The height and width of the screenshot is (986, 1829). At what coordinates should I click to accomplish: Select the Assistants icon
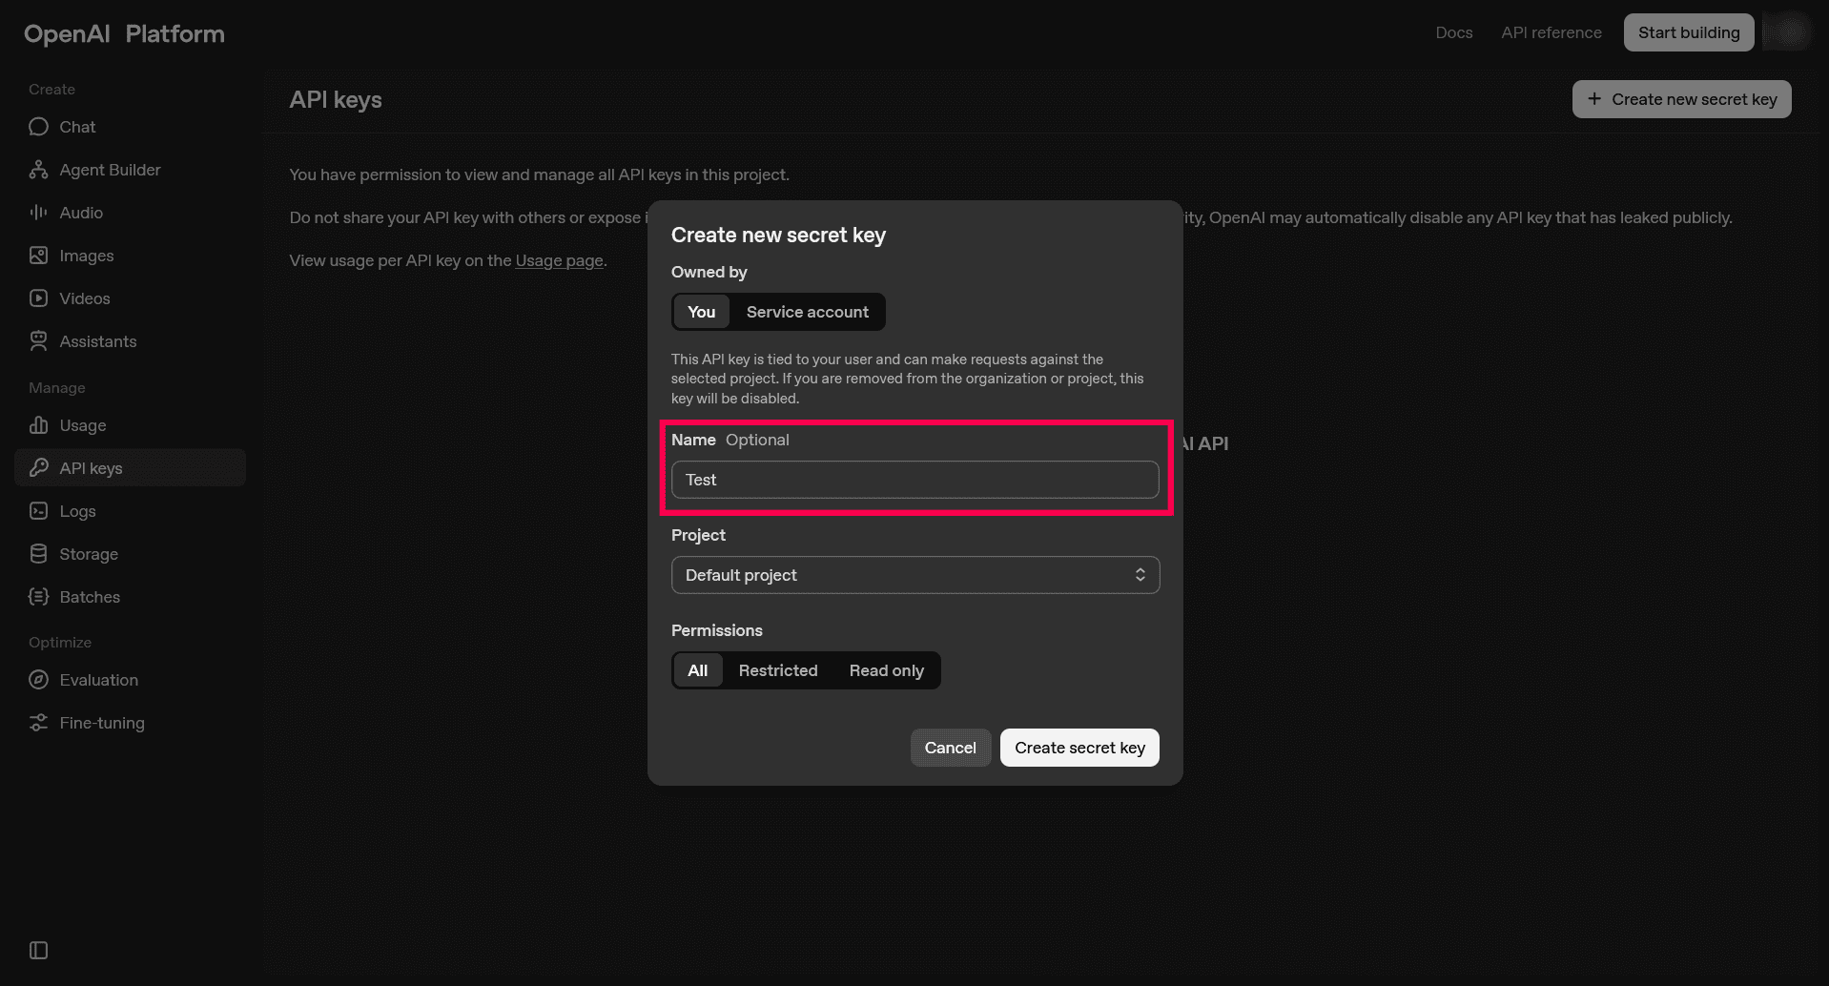pyautogui.click(x=38, y=340)
